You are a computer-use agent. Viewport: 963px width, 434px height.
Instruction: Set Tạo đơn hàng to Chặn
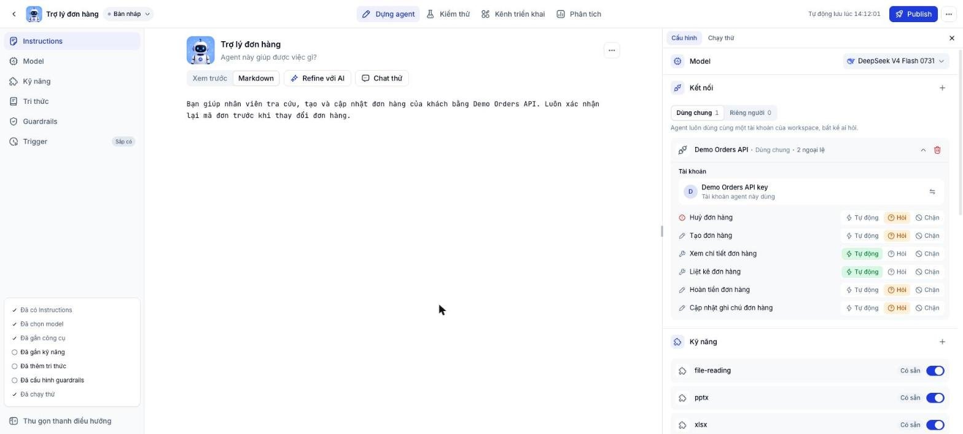coord(927,236)
